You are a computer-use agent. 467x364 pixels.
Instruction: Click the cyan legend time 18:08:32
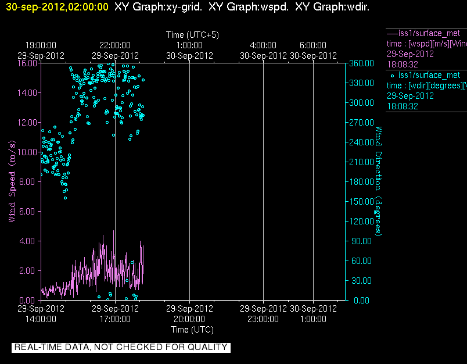(x=403, y=106)
